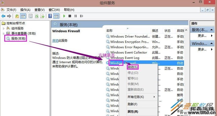
Task: Click the gear icon of Windows Driver Foundation row
Action: (108, 36)
